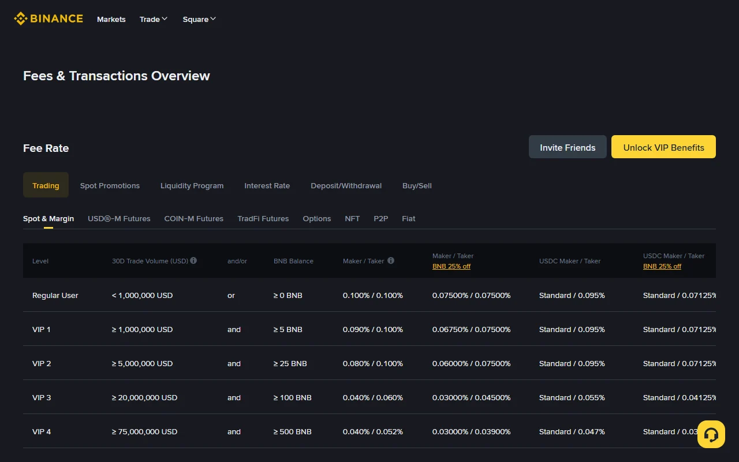Open the customer support chat headset icon
The width and height of the screenshot is (739, 462).
(711, 434)
